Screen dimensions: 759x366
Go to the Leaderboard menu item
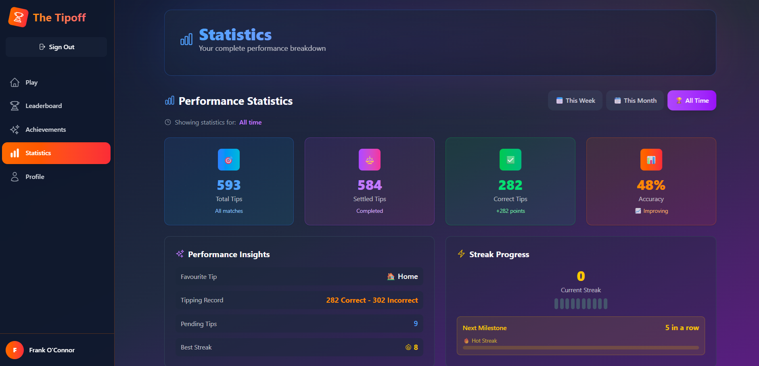click(44, 106)
